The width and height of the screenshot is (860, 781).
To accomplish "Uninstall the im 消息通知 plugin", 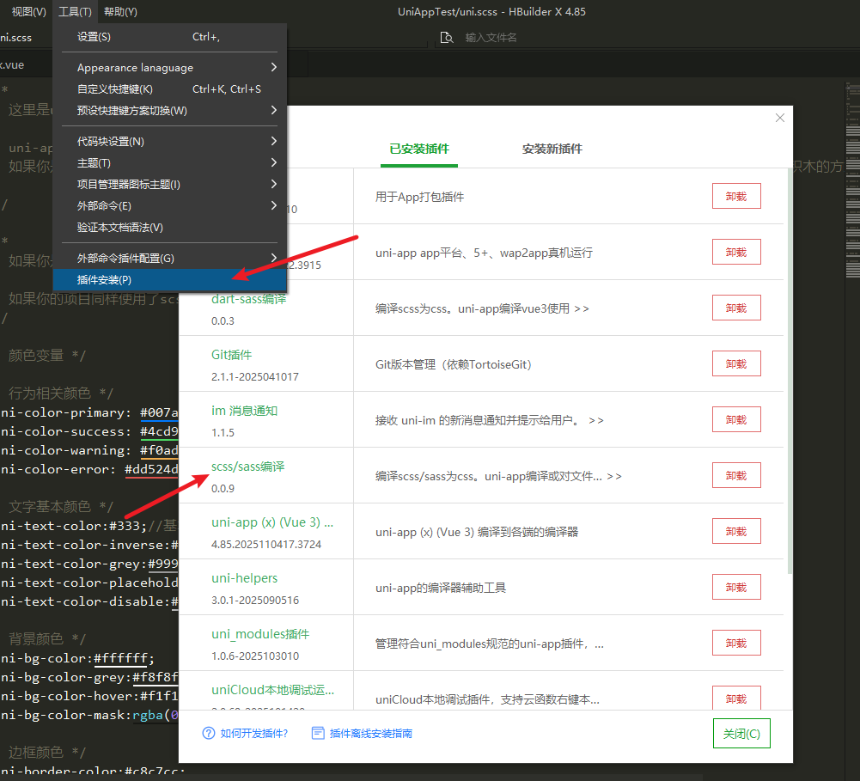I will 736,420.
